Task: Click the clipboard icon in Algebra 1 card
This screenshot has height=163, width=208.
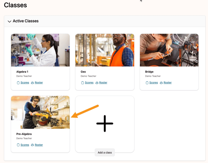Action: click(18, 83)
